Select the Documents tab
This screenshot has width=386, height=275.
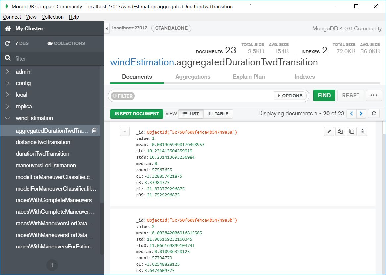tap(137, 77)
